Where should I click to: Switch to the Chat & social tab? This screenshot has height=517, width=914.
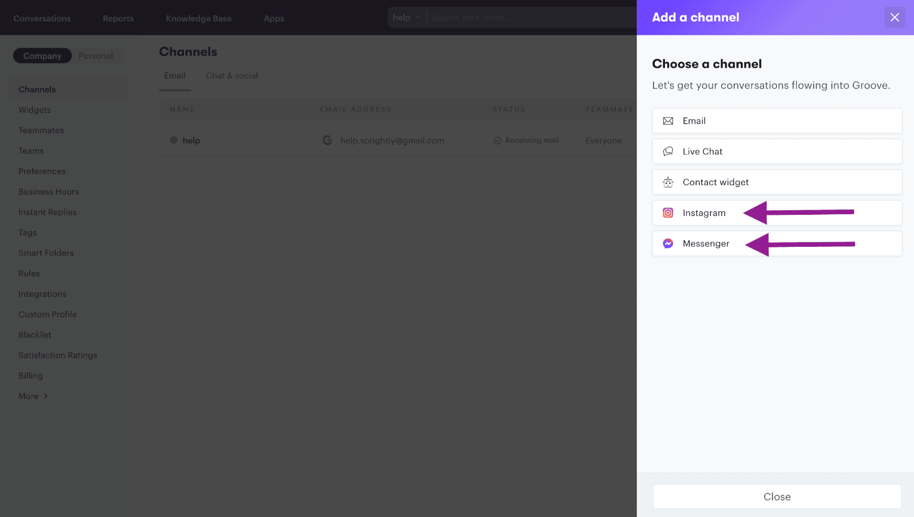tap(231, 75)
